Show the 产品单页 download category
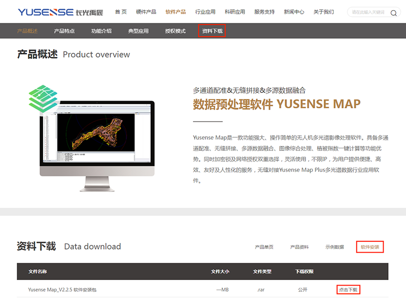Screen dimensions: 406x308 point(264,247)
